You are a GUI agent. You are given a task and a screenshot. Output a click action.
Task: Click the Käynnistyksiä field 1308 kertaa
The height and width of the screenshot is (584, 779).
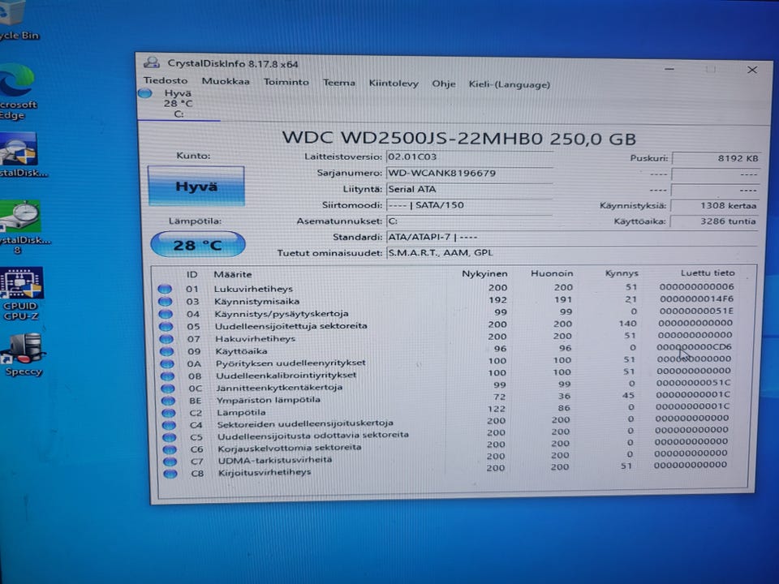click(715, 205)
